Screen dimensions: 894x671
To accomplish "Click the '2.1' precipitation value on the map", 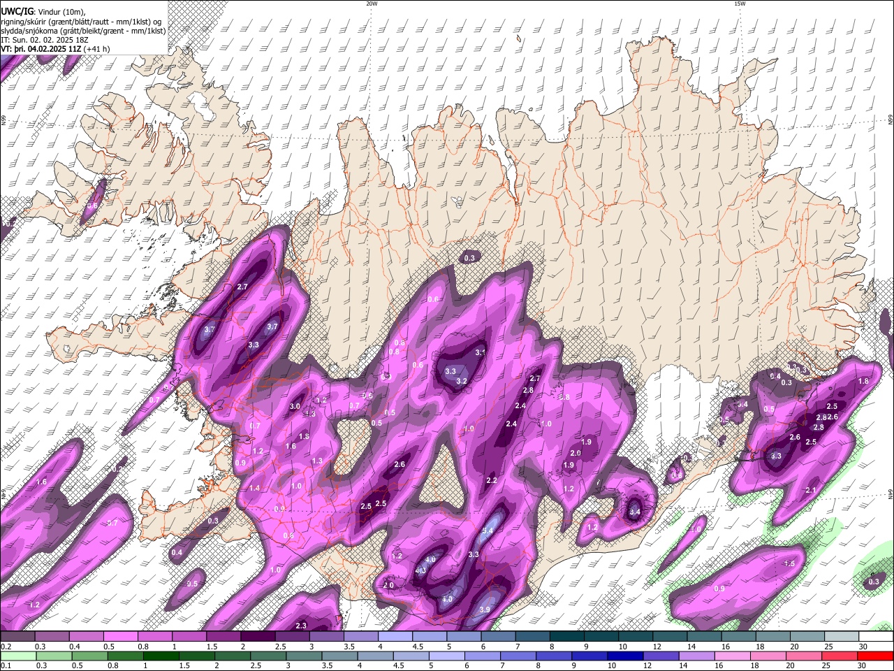I will 811,491.
